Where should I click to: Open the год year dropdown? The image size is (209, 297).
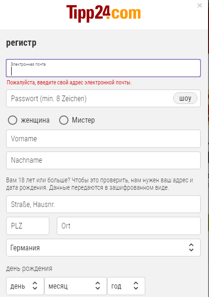[x=126, y=286]
